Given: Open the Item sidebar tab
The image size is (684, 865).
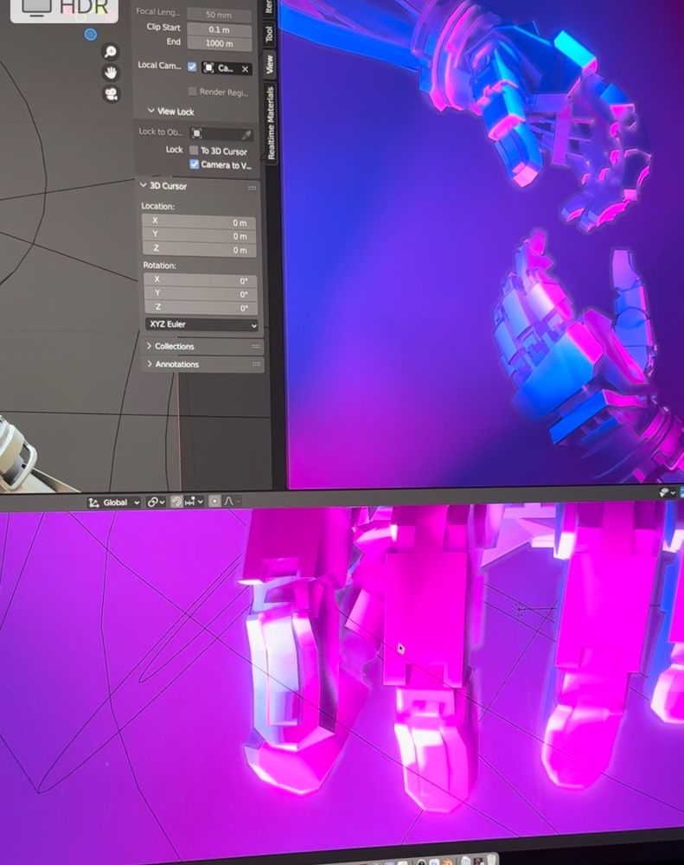Looking at the screenshot, I should 269,7.
